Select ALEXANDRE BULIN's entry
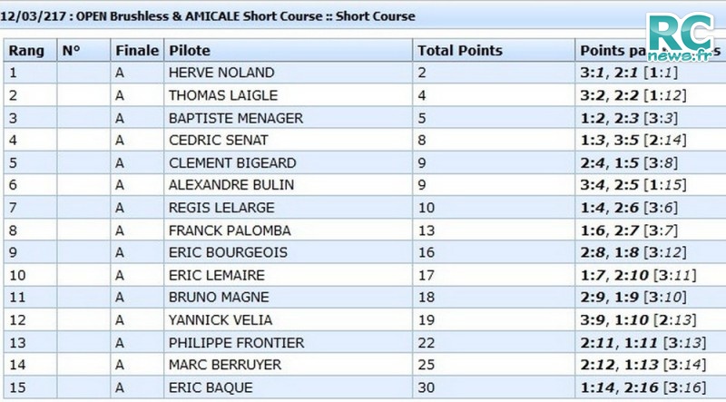726x402 pixels. 231,185
